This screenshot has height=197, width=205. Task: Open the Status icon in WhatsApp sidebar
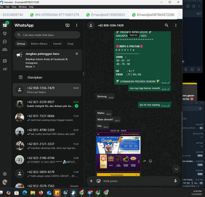pos(5,34)
